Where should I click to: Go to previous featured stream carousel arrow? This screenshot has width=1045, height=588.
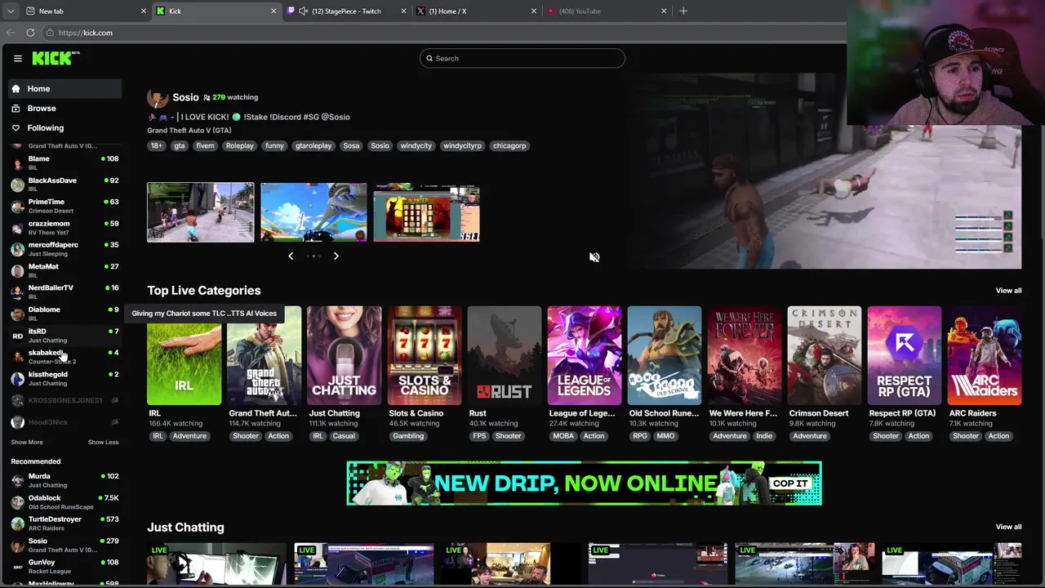[x=291, y=256]
